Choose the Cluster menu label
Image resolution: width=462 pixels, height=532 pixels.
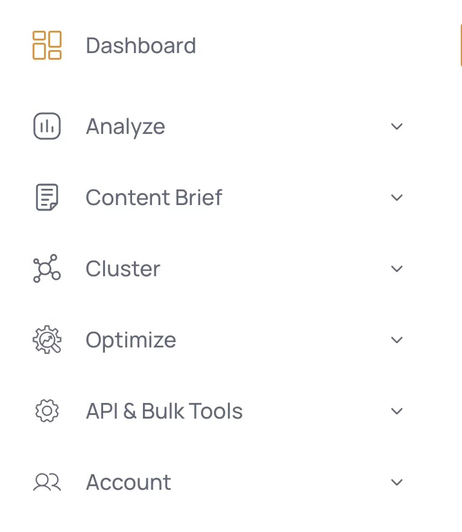click(123, 268)
